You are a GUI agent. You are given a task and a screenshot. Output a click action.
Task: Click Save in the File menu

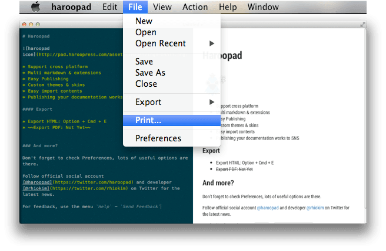tap(144, 62)
